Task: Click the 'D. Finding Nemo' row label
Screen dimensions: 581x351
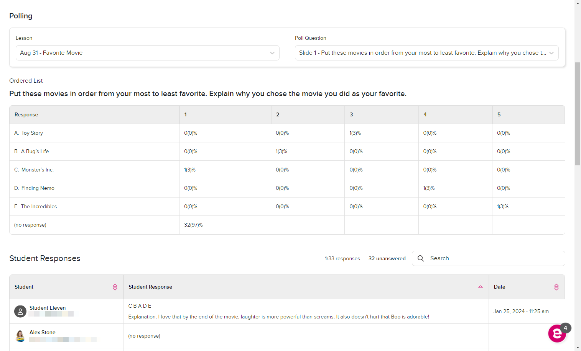Action: (34, 188)
